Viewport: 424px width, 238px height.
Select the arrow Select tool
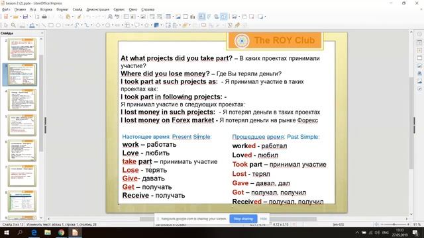point(6,25)
